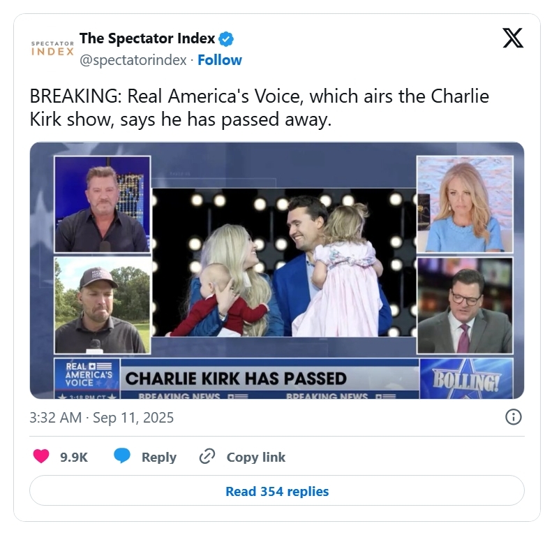Read 354 replies button

pos(277,491)
